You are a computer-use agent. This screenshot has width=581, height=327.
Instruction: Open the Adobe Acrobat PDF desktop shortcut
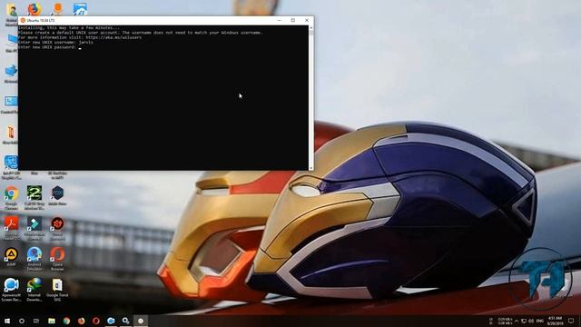pos(12,224)
